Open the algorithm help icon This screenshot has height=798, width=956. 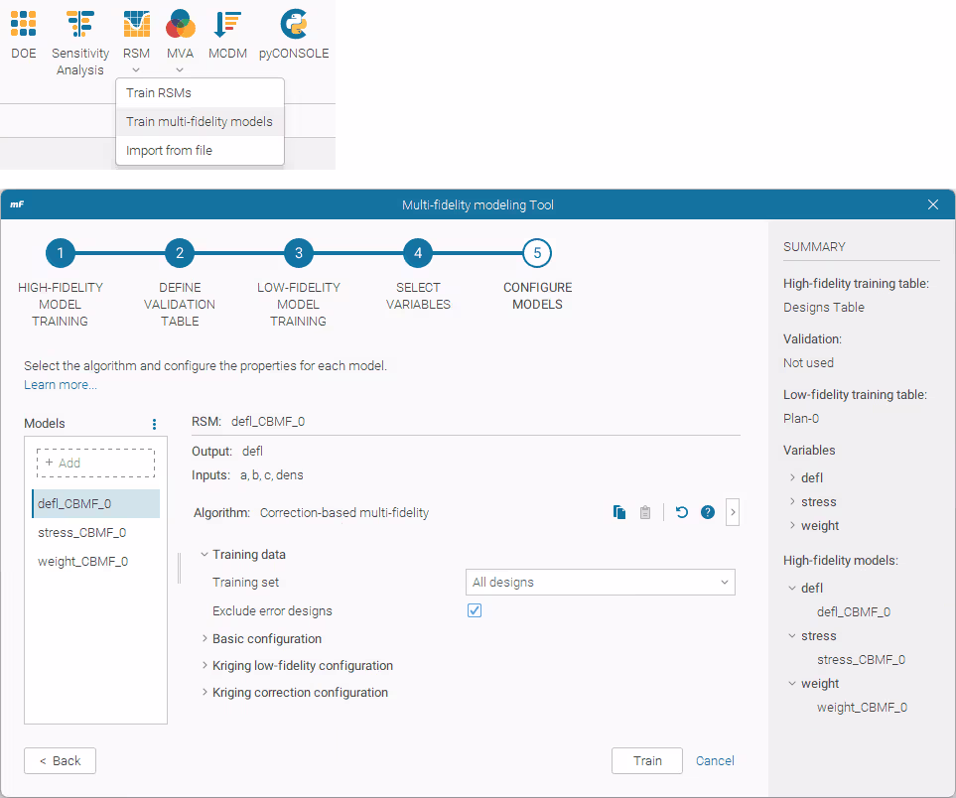[708, 513]
